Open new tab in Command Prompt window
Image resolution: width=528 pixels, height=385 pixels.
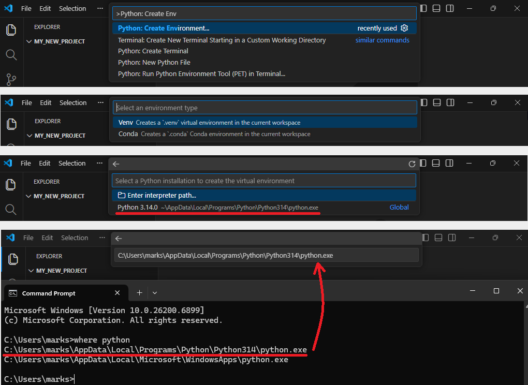point(139,293)
